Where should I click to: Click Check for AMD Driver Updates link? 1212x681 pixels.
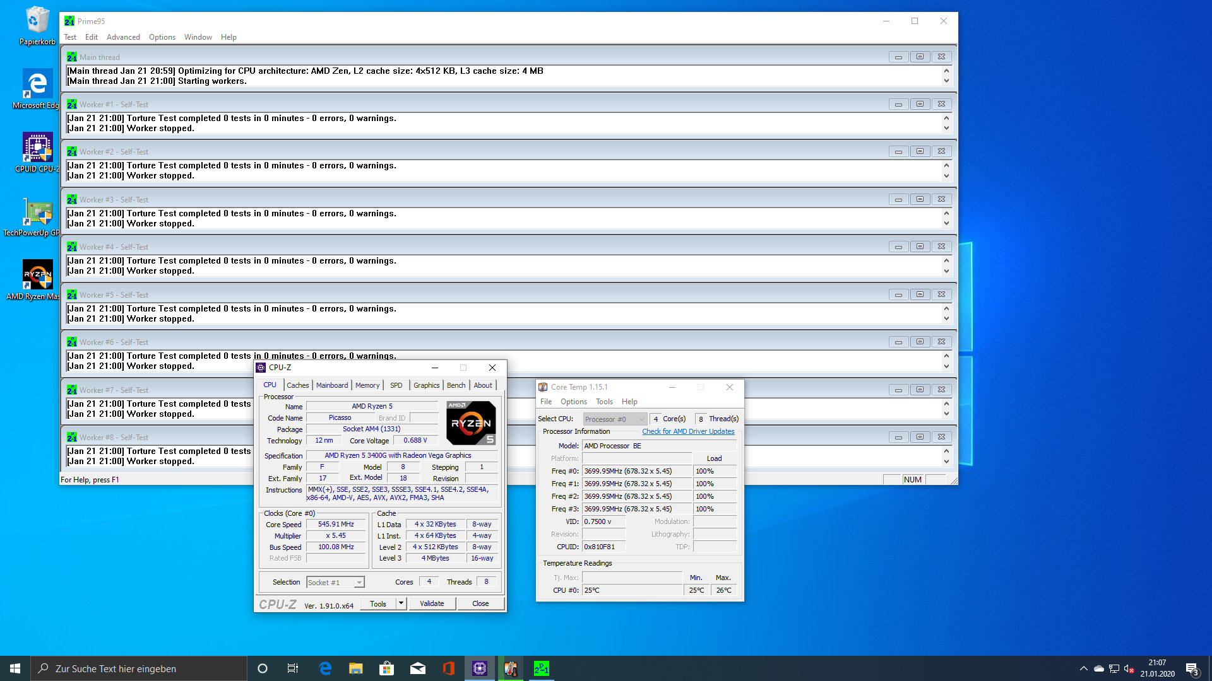688,431
